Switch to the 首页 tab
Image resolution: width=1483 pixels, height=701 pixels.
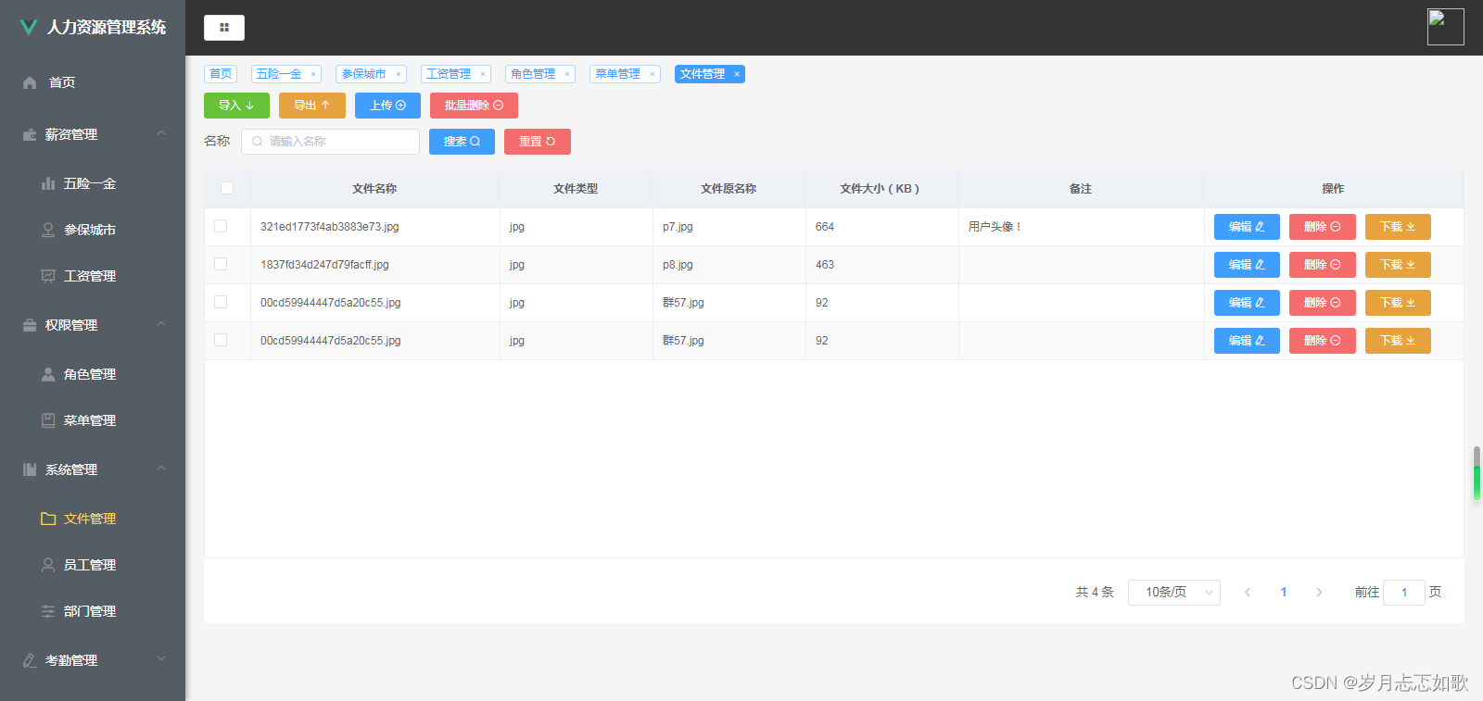[x=221, y=74]
